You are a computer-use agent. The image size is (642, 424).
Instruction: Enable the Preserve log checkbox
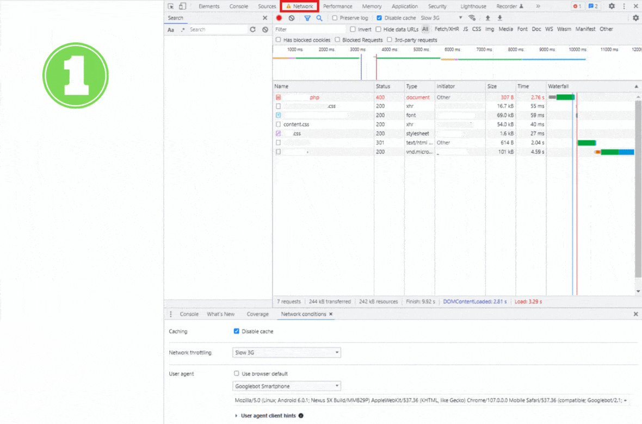335,18
